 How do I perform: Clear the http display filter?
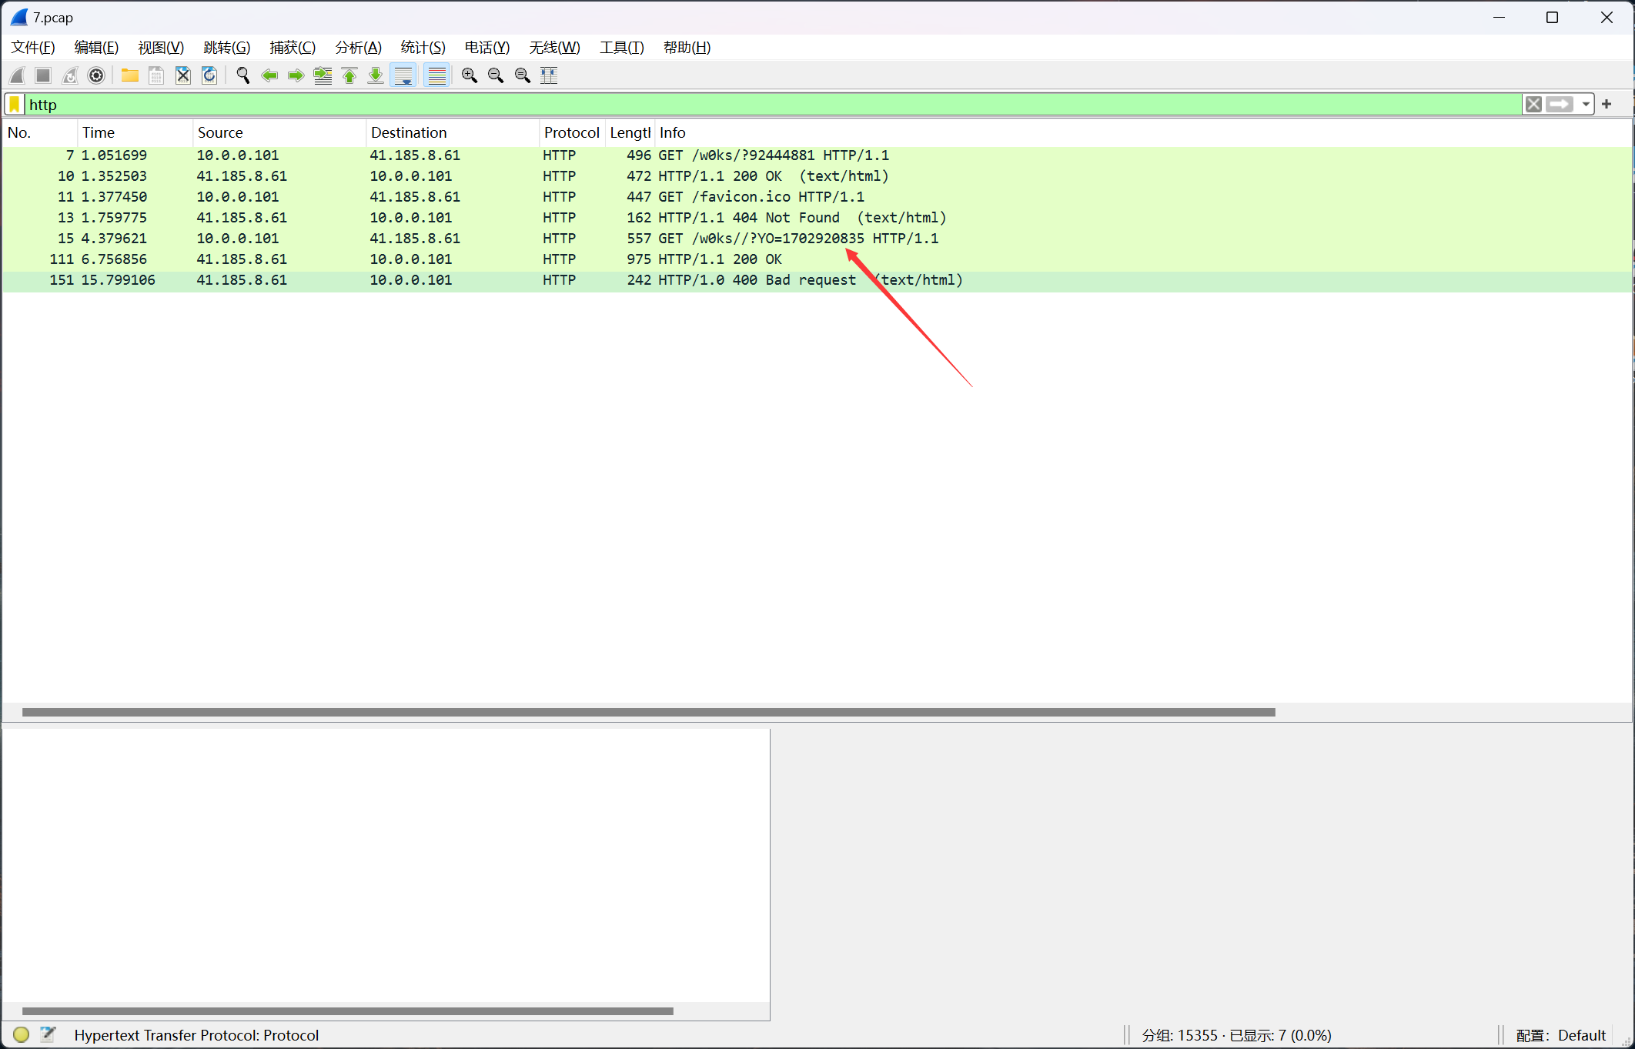click(x=1533, y=105)
